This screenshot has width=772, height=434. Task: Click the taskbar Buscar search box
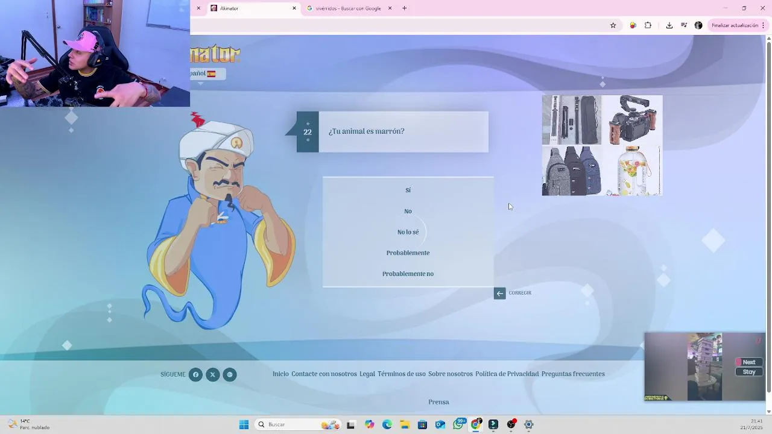click(298, 424)
